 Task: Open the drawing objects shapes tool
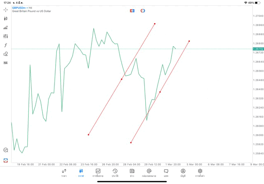pos(6,54)
